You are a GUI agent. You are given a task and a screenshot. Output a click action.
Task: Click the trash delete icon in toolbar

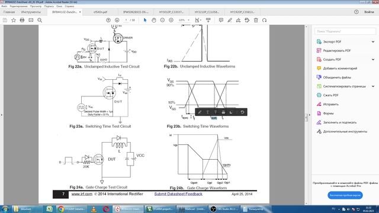256,20
